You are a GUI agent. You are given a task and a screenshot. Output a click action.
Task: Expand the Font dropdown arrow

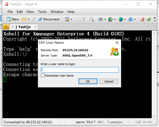[x=135, y=19]
